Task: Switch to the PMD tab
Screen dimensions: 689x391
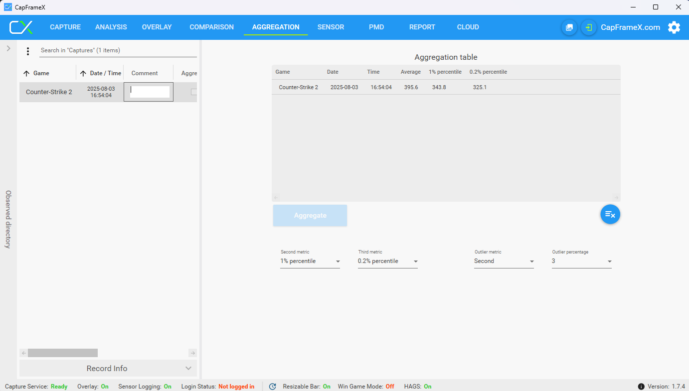Action: pyautogui.click(x=376, y=27)
